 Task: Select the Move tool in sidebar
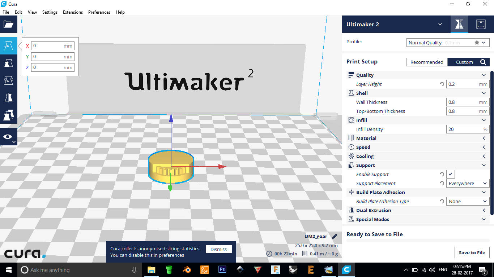pos(8,46)
